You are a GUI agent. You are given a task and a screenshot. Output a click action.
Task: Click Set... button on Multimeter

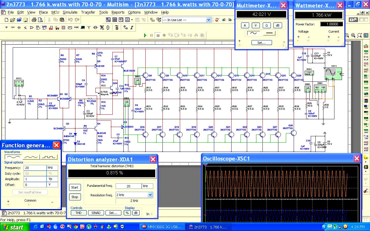pos(261,42)
